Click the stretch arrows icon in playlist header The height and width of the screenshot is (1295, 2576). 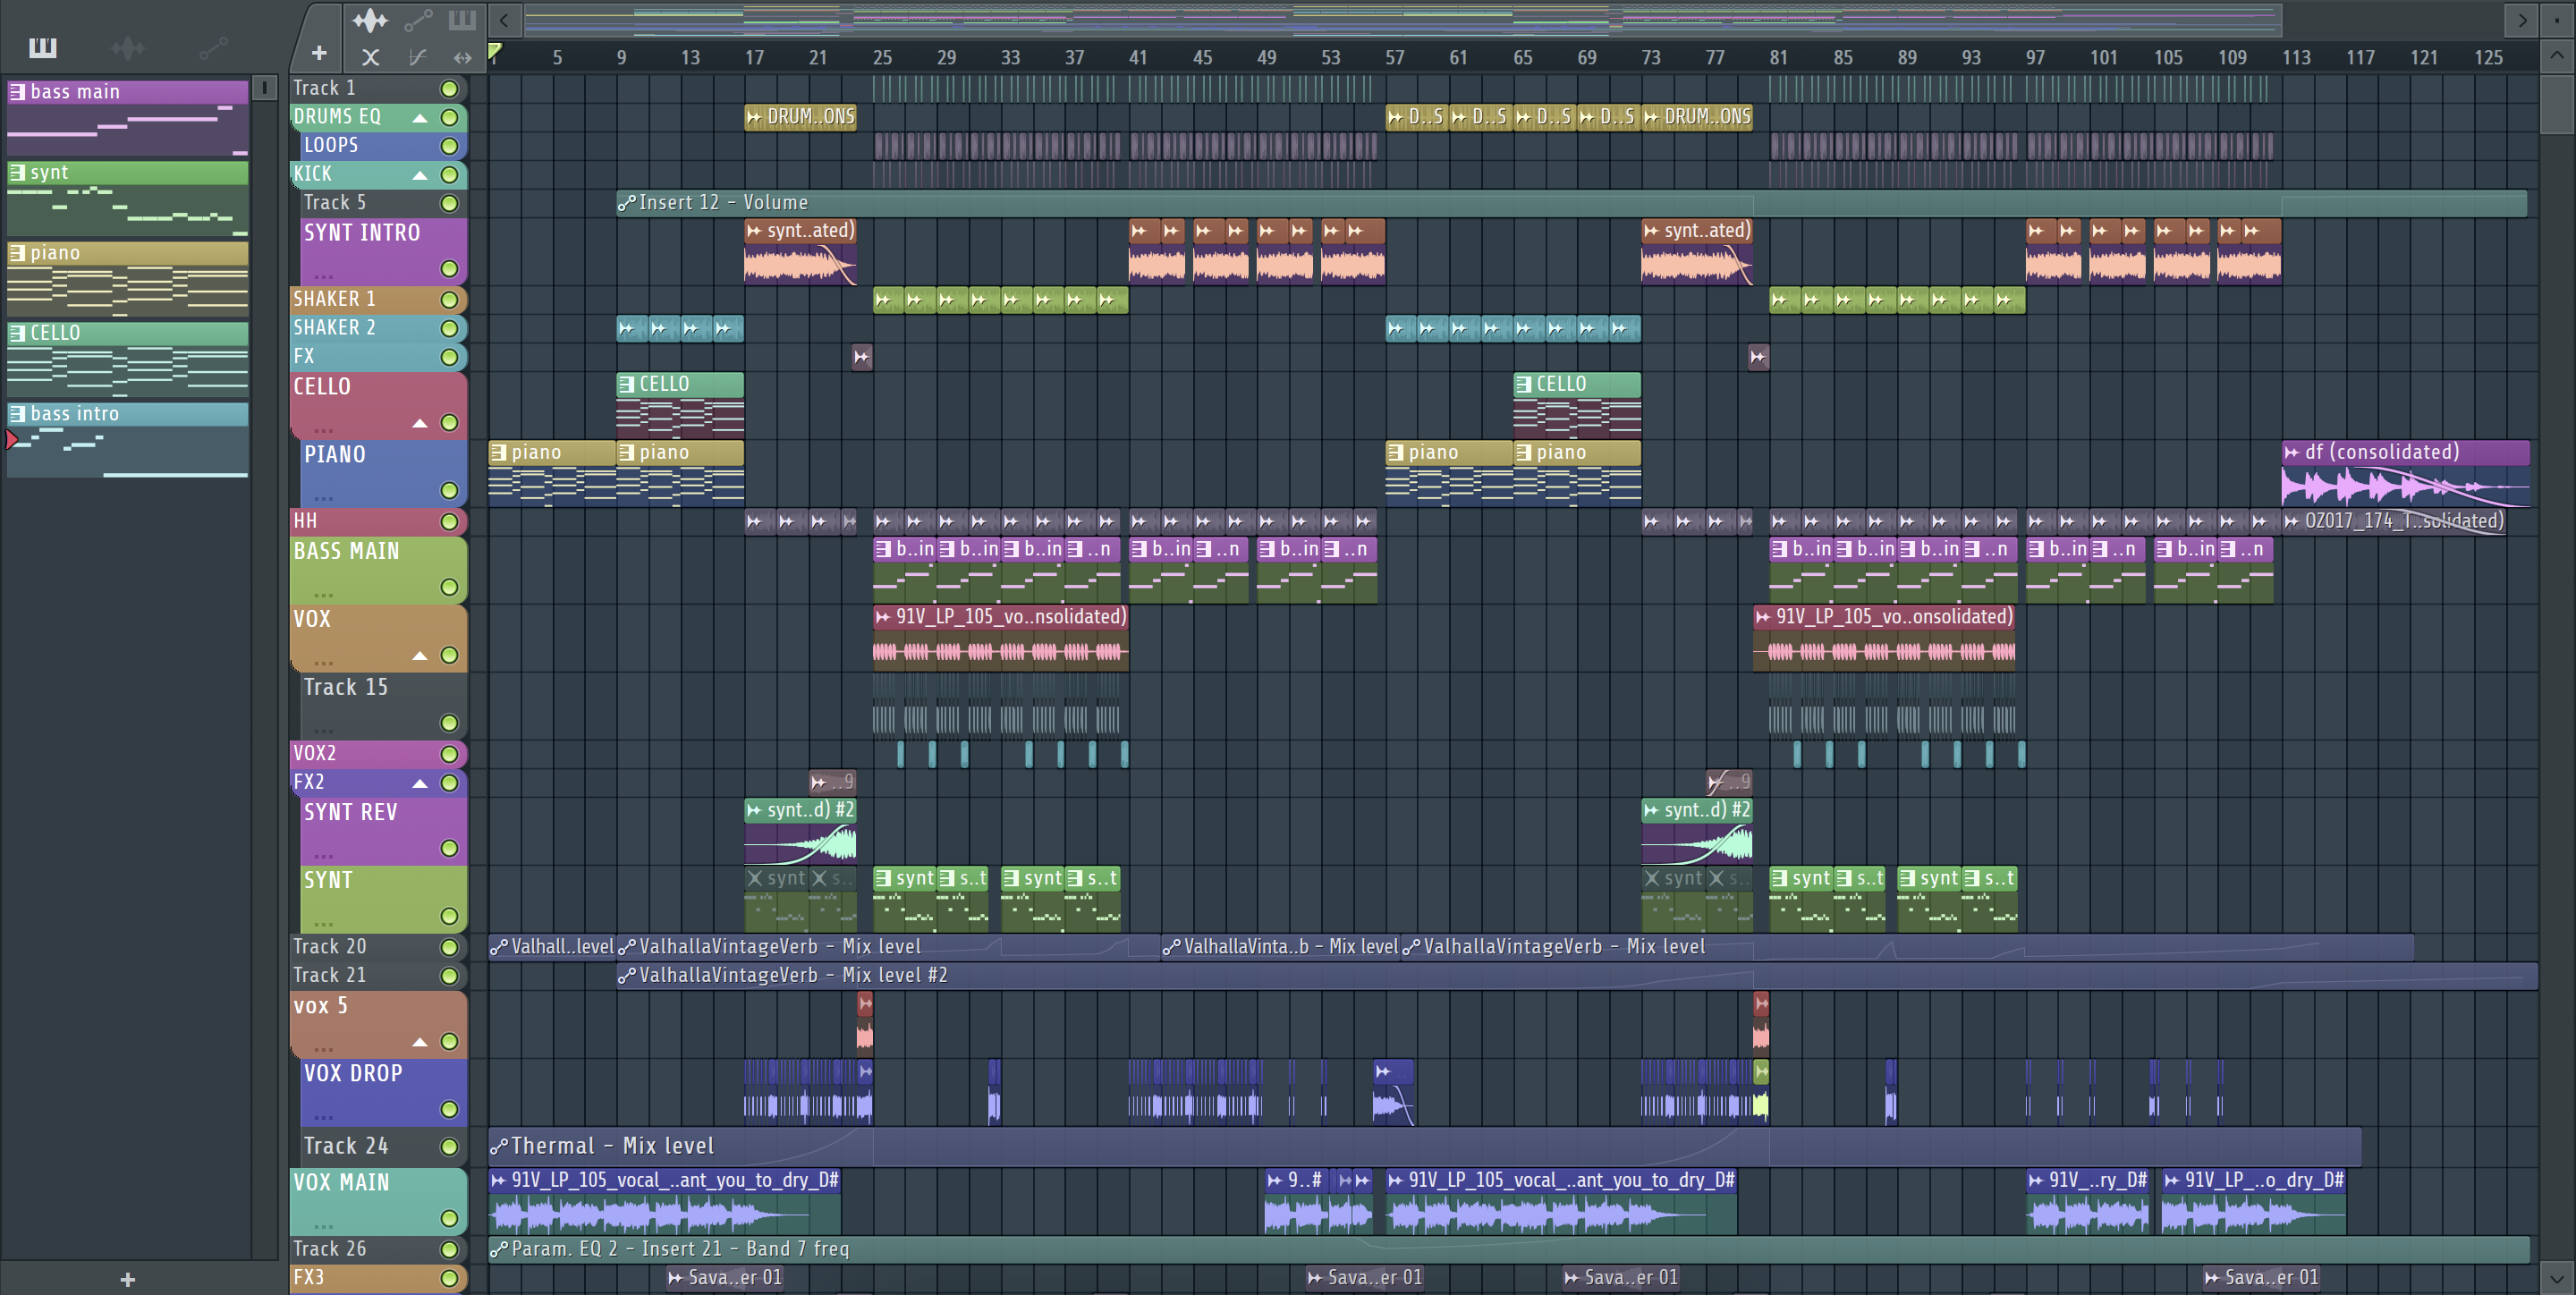[462, 57]
